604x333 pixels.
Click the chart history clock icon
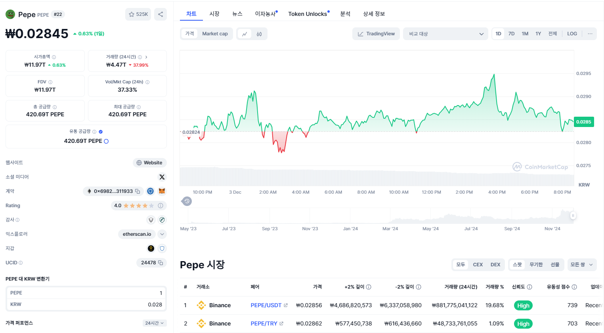point(187,201)
